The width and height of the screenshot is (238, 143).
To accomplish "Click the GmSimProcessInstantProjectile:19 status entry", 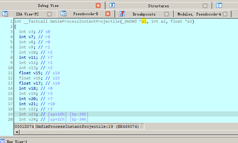I will (x=88, y=126).
